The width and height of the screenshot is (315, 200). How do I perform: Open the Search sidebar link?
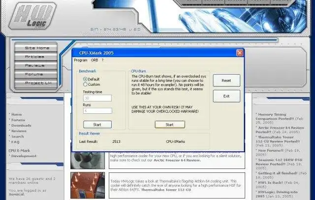(x=18, y=136)
